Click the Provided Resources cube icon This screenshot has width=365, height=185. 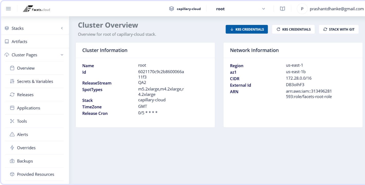point(12,174)
